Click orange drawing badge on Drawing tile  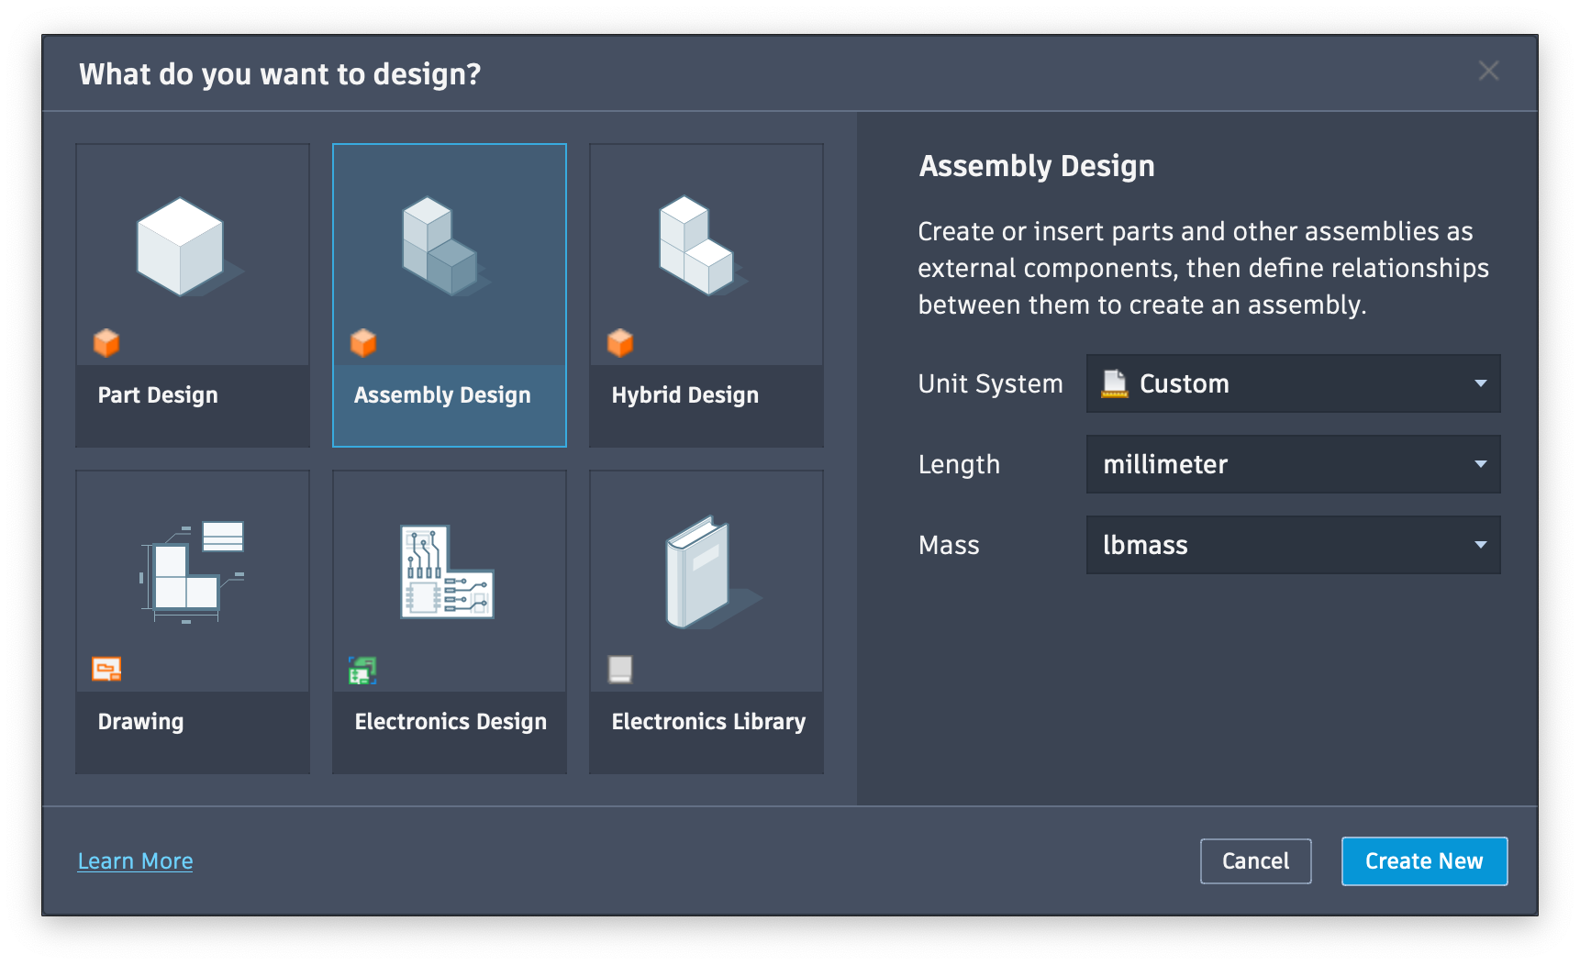click(x=106, y=670)
